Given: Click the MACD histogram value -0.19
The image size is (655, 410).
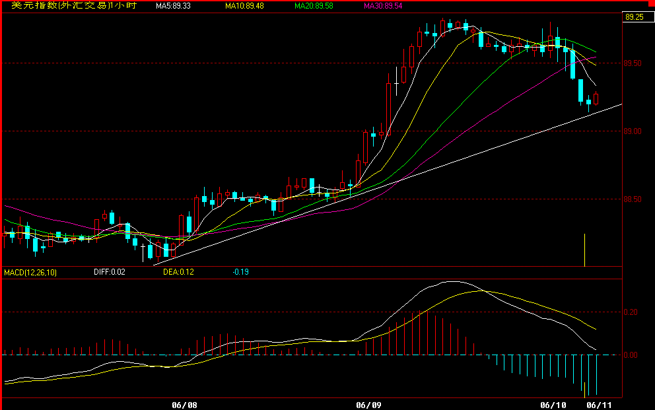Looking at the screenshot, I should 240,272.
